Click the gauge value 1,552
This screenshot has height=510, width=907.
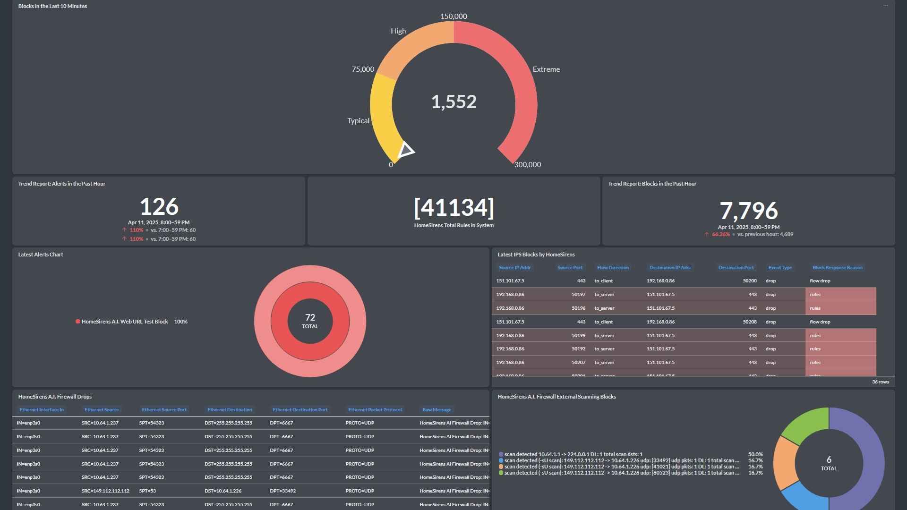[453, 102]
